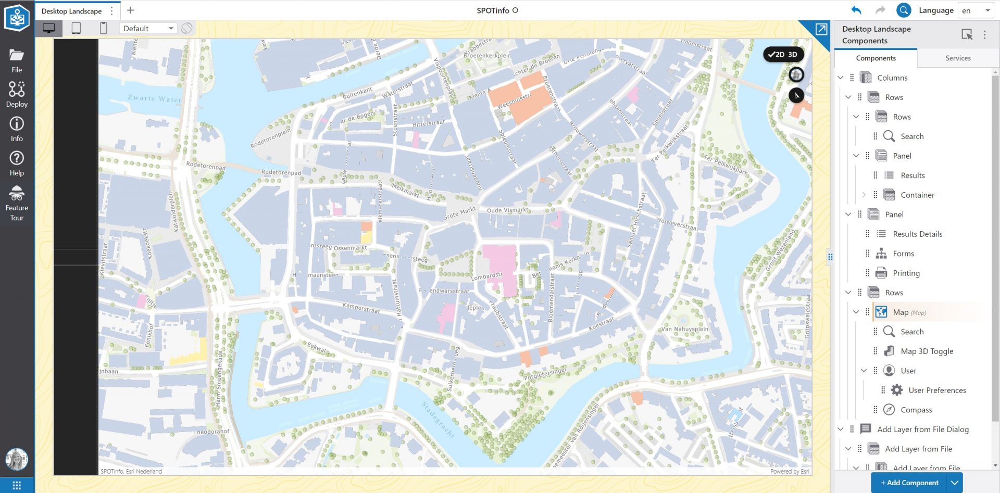Click the undo arrow icon
The image size is (1000, 493).
coord(856,10)
